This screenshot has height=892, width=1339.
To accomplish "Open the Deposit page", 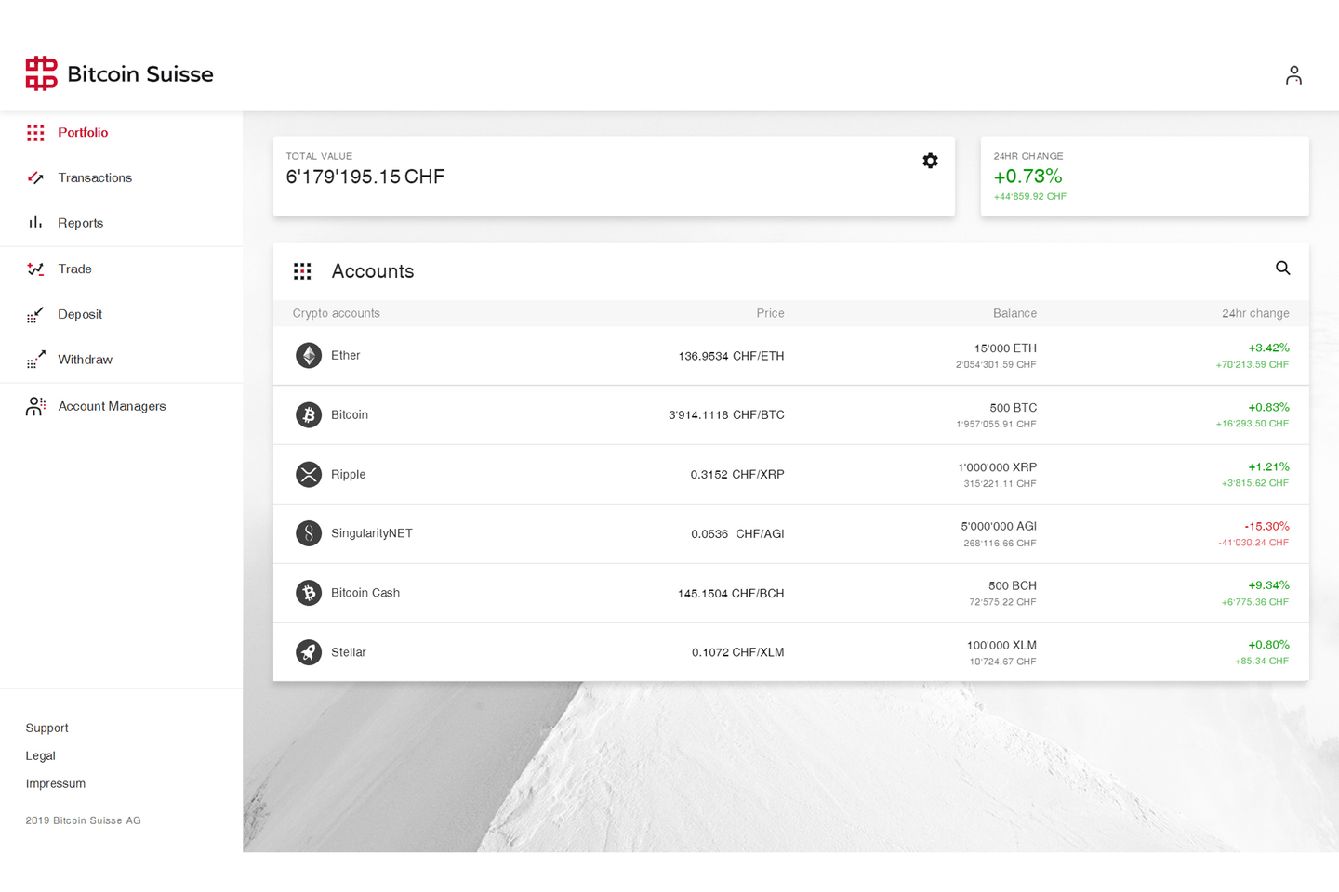I will (x=80, y=315).
